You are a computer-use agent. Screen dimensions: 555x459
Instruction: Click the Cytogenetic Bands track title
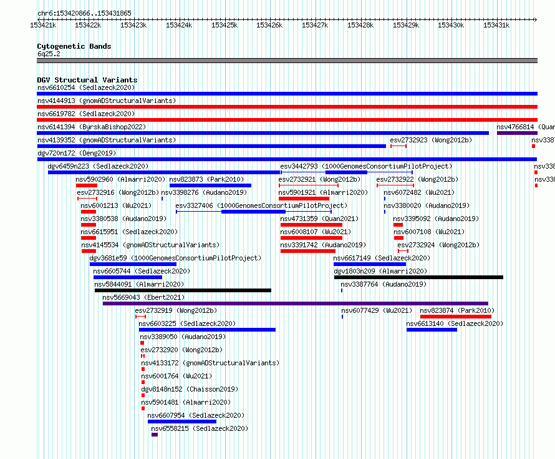coord(74,46)
